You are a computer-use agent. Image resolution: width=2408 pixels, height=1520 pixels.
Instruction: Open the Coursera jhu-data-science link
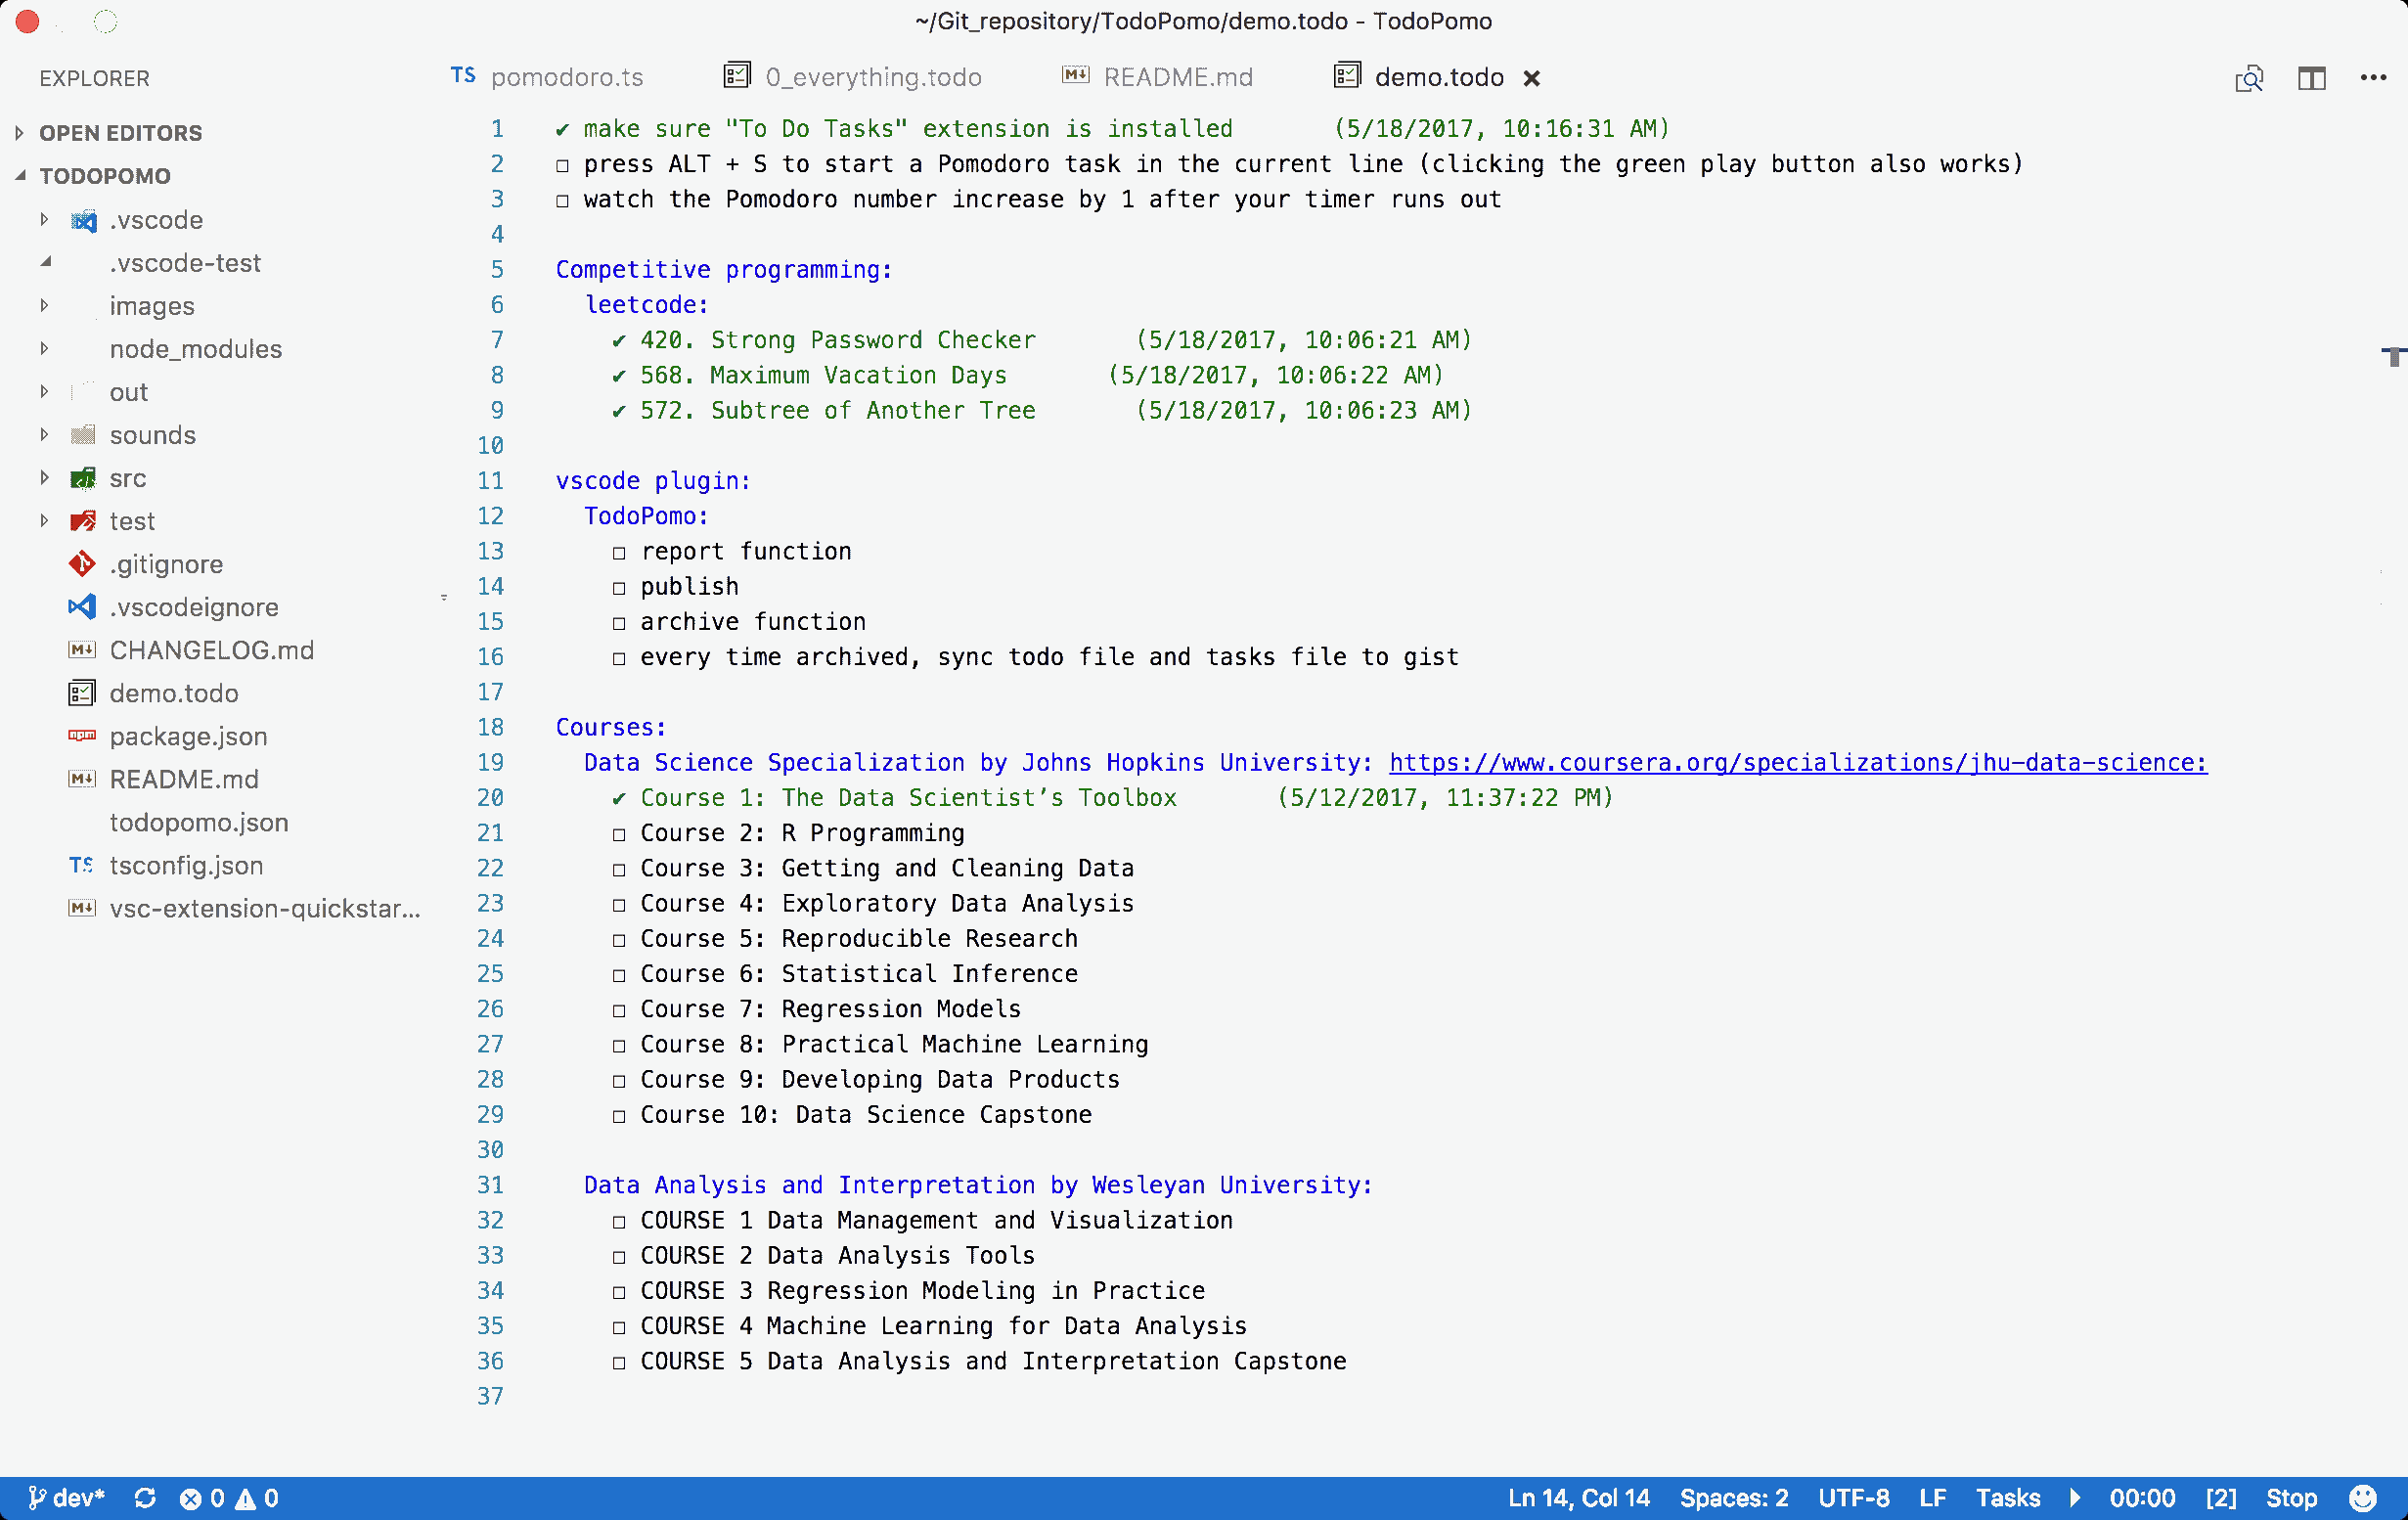(1797, 763)
